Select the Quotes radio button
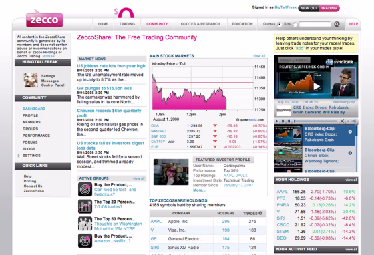The image size is (374, 255). coord(280,24)
